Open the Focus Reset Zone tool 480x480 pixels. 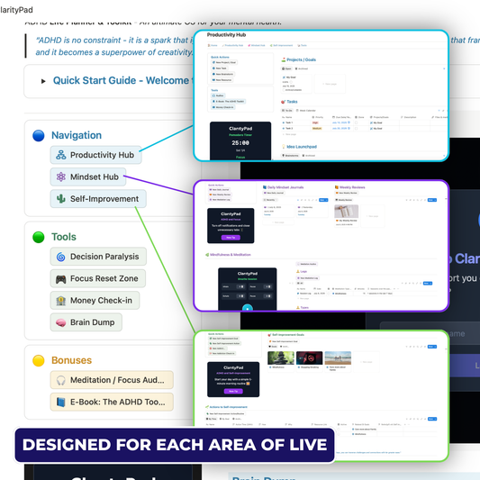pos(98,278)
